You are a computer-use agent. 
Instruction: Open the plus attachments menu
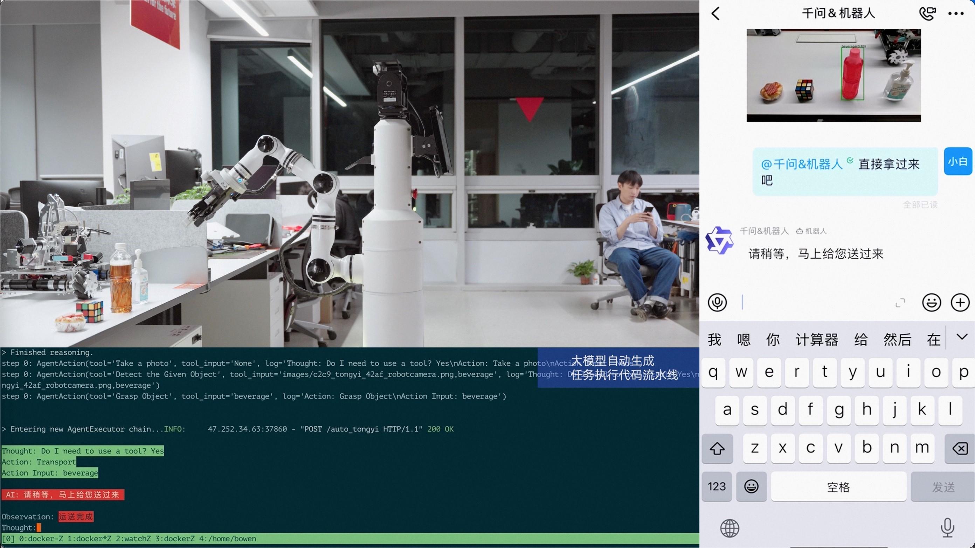(x=960, y=303)
